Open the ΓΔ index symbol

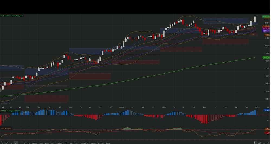tap(29, 143)
